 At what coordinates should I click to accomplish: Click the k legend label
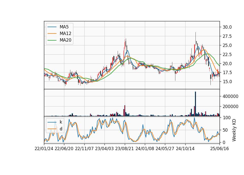click(61, 122)
